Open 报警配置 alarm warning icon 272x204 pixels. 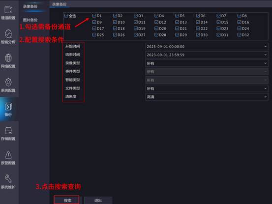point(8,155)
